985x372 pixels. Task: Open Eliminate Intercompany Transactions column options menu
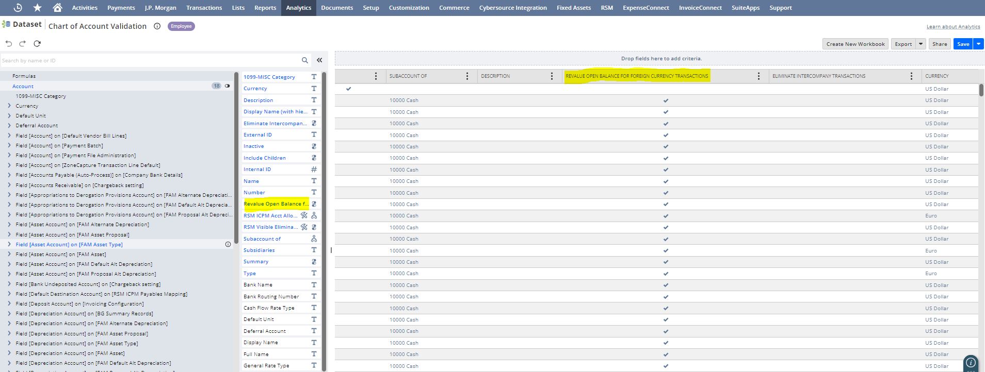coord(912,76)
